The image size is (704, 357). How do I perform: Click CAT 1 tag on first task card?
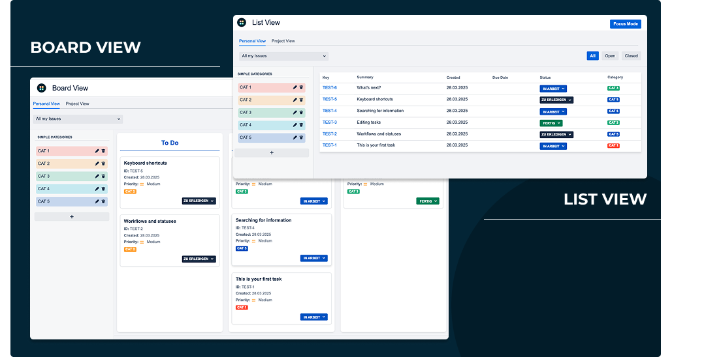tap(242, 307)
